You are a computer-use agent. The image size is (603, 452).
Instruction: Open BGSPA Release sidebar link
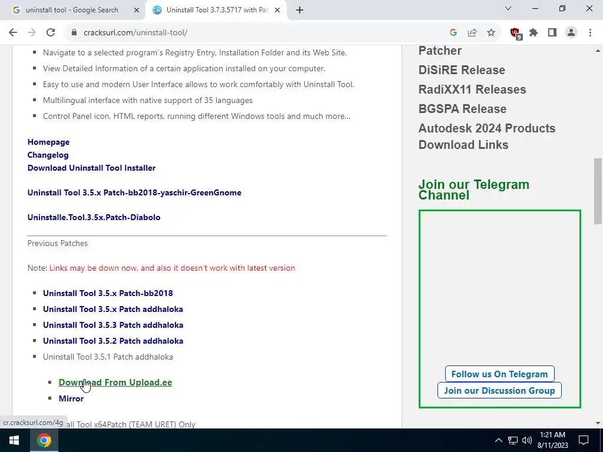(463, 109)
